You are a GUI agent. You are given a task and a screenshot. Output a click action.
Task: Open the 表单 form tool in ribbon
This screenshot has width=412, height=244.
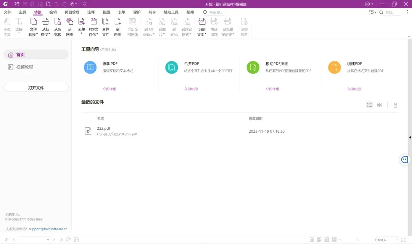click(x=82, y=26)
